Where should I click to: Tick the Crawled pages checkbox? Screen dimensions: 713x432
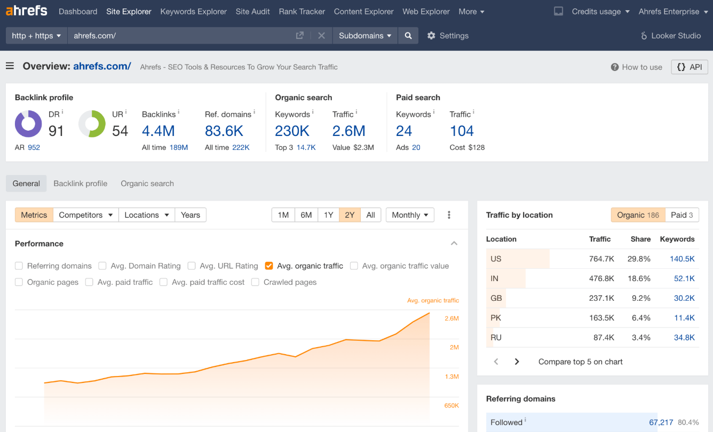tap(256, 282)
